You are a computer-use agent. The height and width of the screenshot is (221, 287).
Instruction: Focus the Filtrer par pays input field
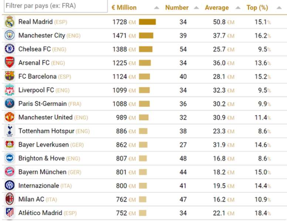pyautogui.click(x=55, y=6)
